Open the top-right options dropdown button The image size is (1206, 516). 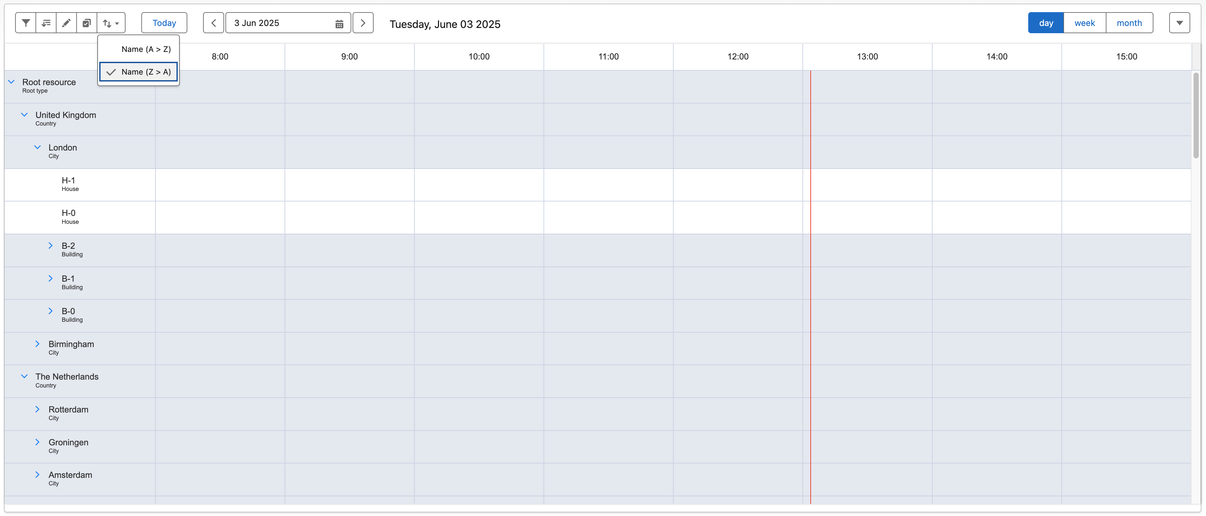[x=1180, y=22]
